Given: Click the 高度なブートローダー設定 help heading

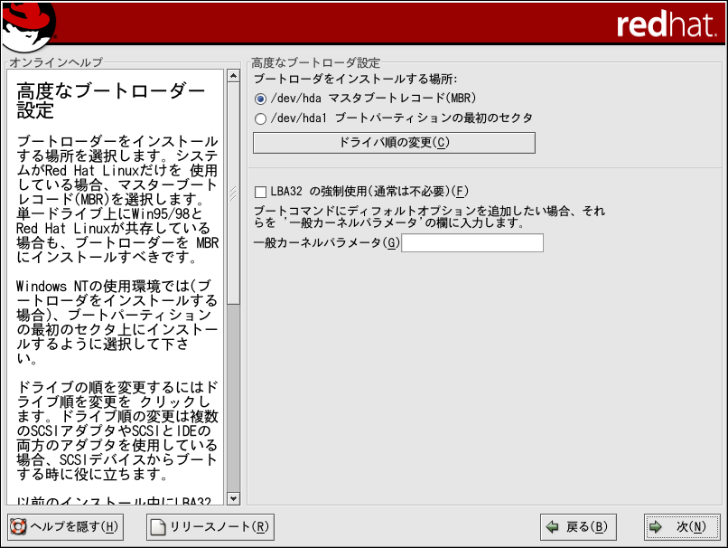Looking at the screenshot, I should pyautogui.click(x=110, y=100).
